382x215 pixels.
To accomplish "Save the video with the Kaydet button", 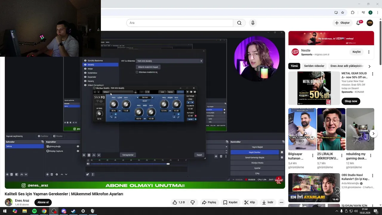I will 230,202.
